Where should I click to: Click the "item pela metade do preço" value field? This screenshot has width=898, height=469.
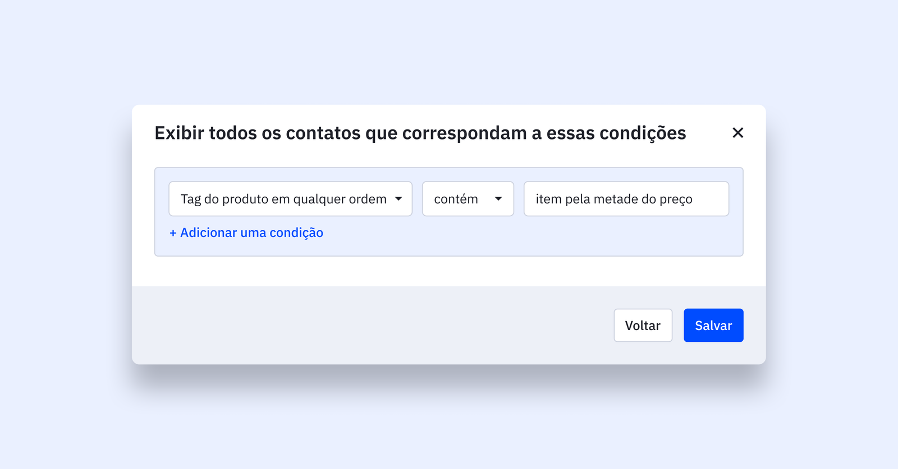tap(626, 199)
